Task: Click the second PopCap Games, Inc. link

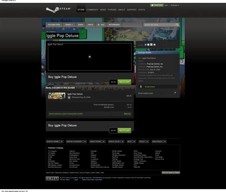Action: pyautogui.click(x=154, y=67)
